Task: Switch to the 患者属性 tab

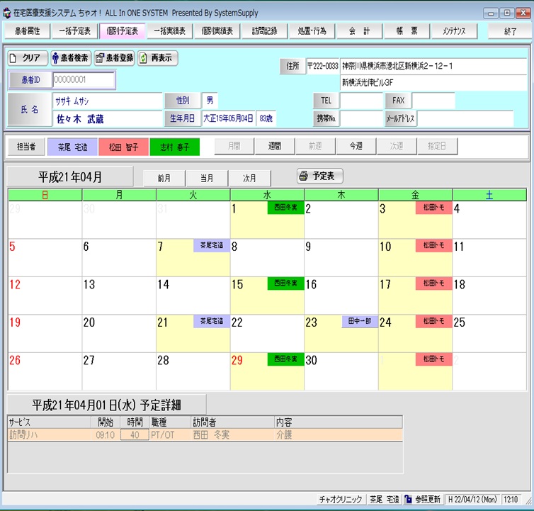Action: pos(28,31)
